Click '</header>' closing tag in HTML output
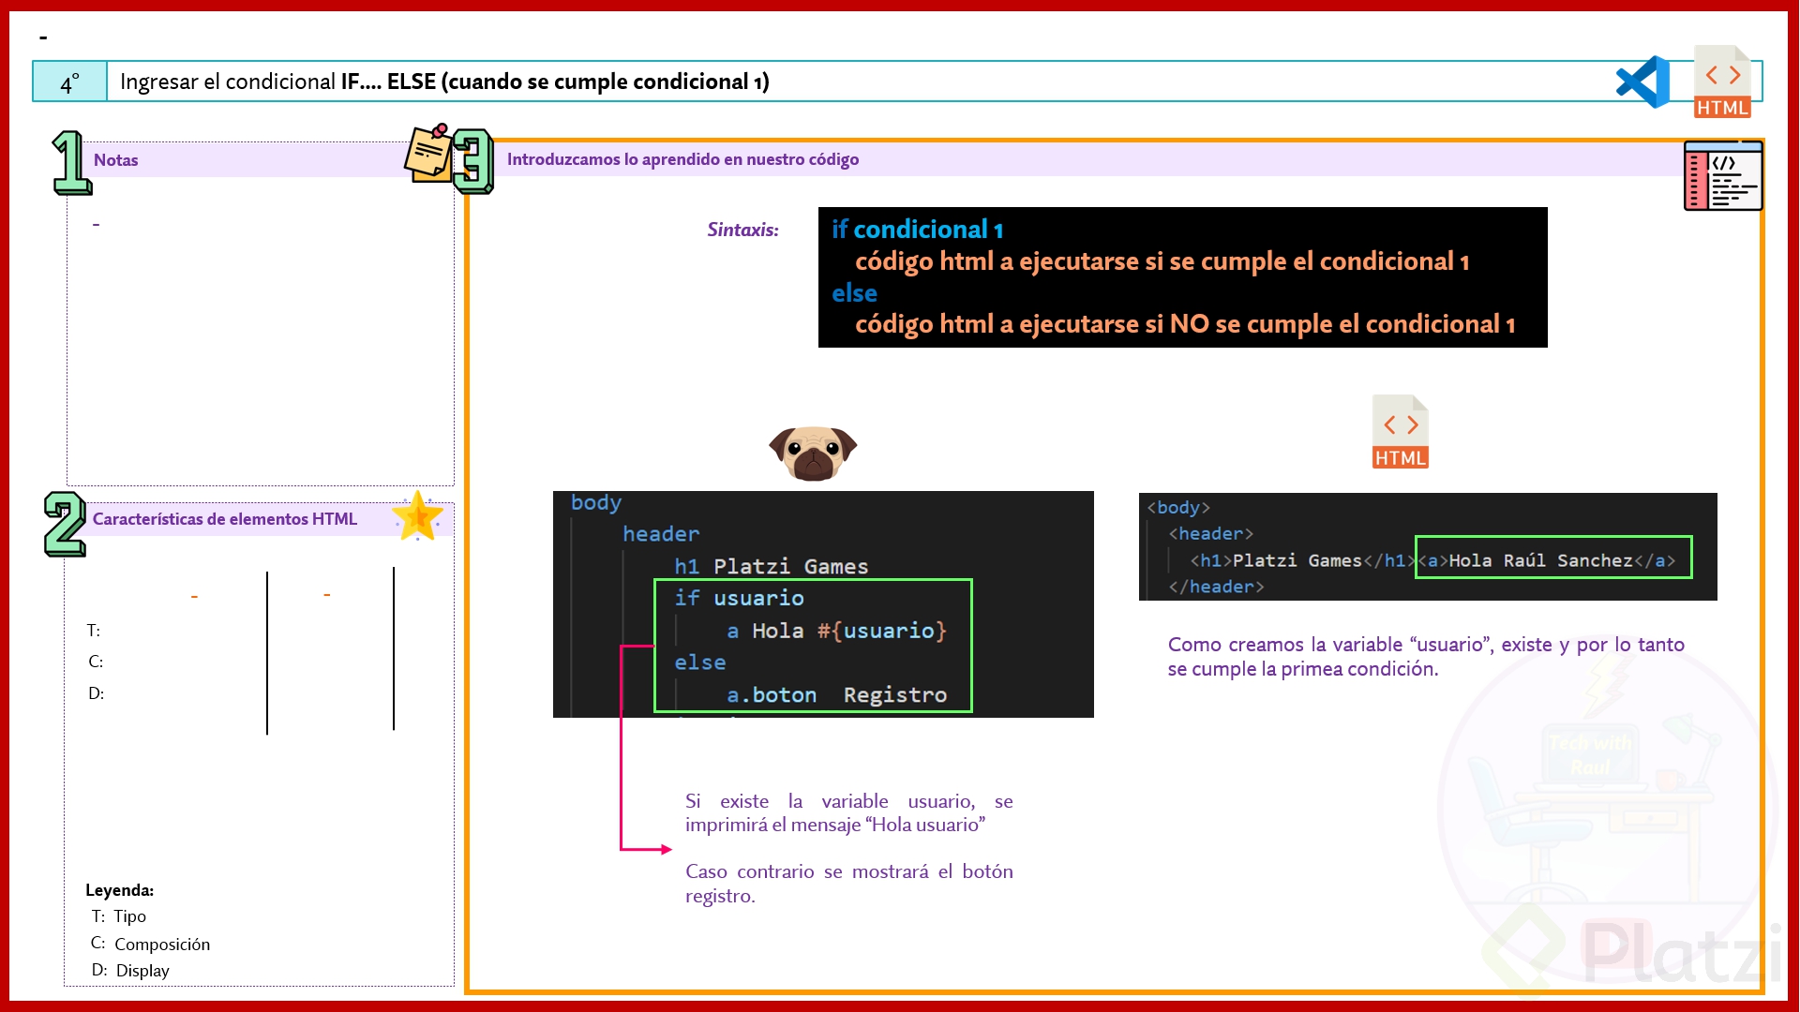 [1216, 587]
